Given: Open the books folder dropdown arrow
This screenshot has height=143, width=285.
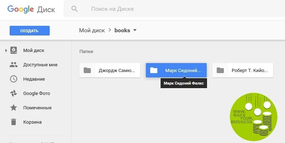Looking at the screenshot, I should (x=135, y=30).
